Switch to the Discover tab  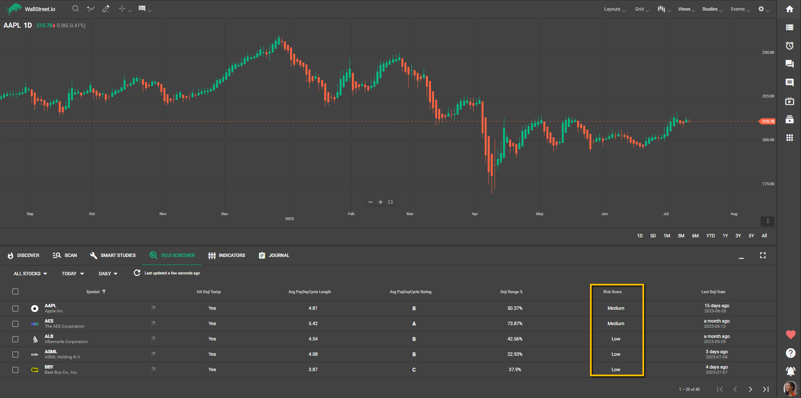pyautogui.click(x=23, y=255)
